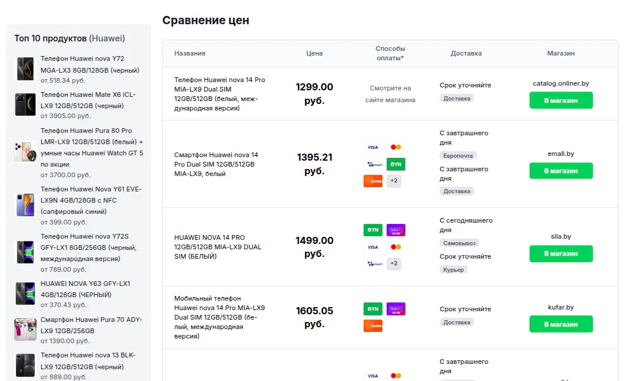Click the Топ 10 продуктов (Huawei) heading
This screenshot has width=625, height=381.
70,38
